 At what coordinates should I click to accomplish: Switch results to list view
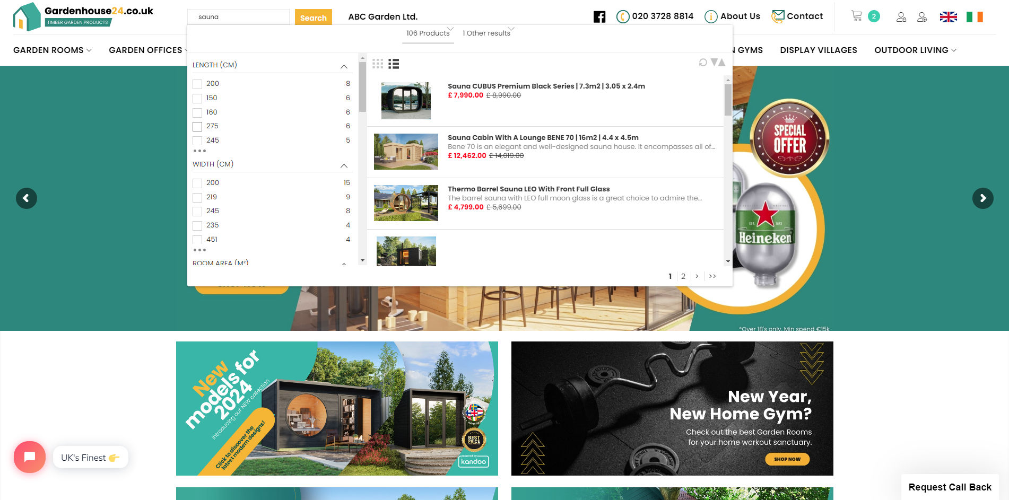pos(394,64)
